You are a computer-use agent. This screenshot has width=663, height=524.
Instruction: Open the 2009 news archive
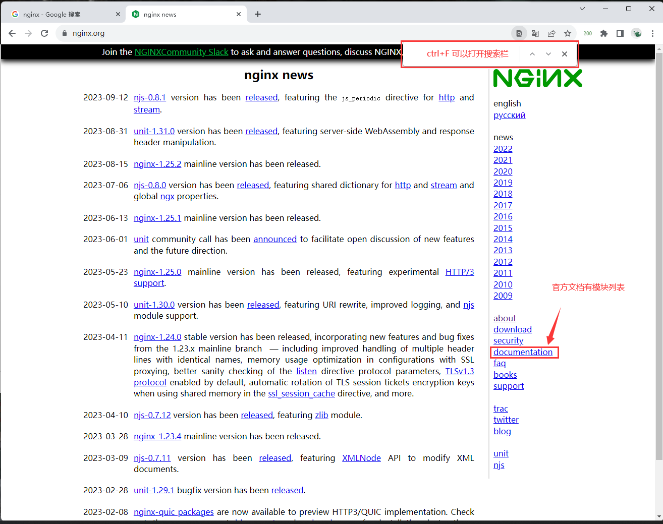pos(503,296)
